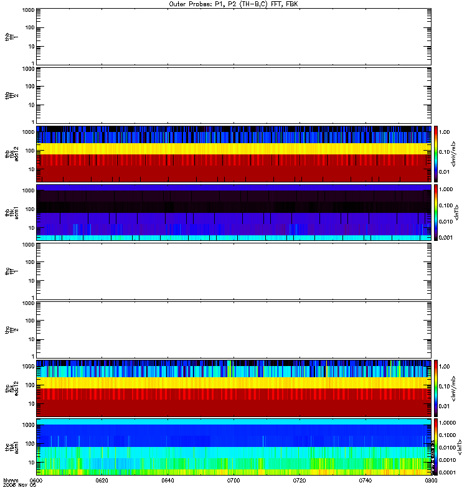This screenshot has width=467, height=498.
Task: Click the 'thc fff 1' y-axis title
Action: (x=12, y=271)
